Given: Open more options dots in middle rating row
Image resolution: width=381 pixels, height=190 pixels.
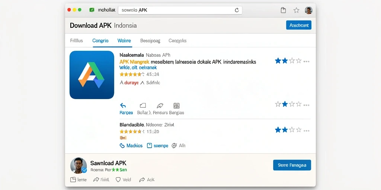Looking at the screenshot, I should pos(307,105).
